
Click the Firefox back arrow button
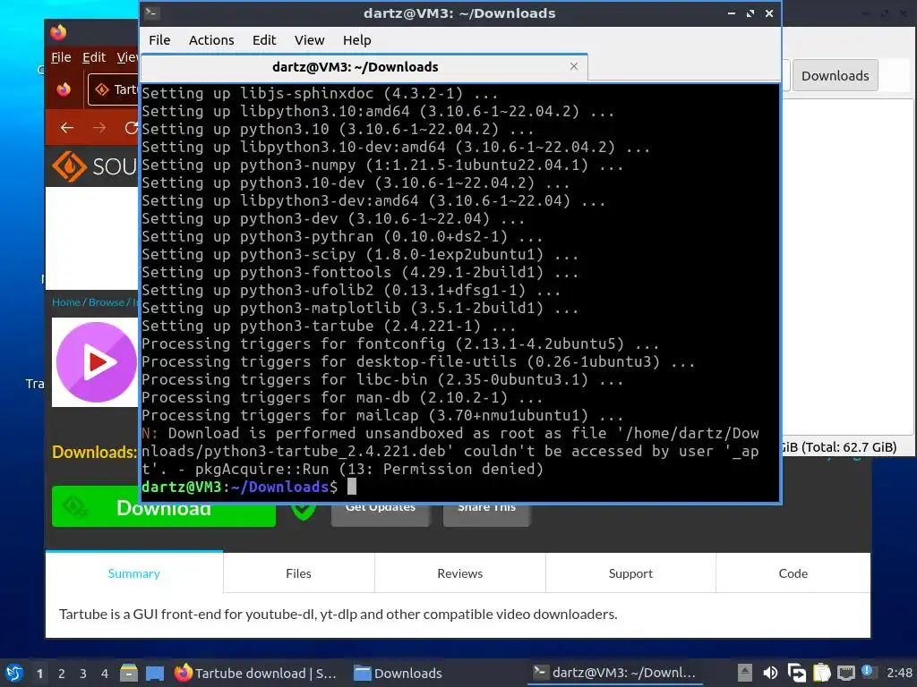67,127
